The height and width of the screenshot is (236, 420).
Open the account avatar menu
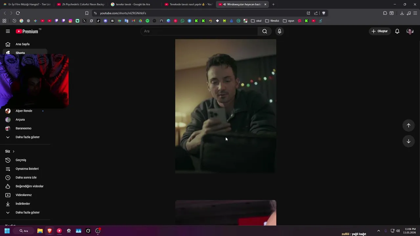click(410, 31)
